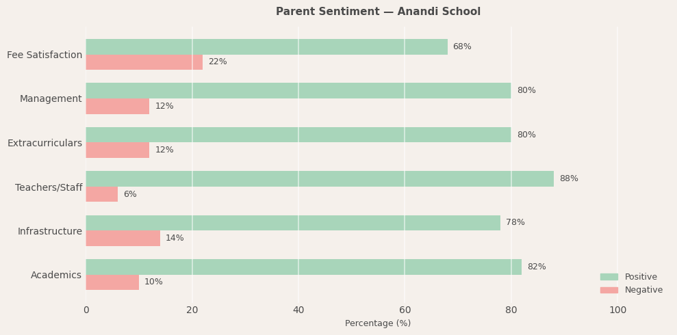Image resolution: width=677 pixels, height=335 pixels.
Task: Select the Negative legend label
Action: point(643,290)
